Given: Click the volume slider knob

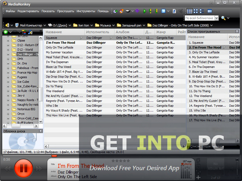Looking at the screenshot, I should (237, 160).
